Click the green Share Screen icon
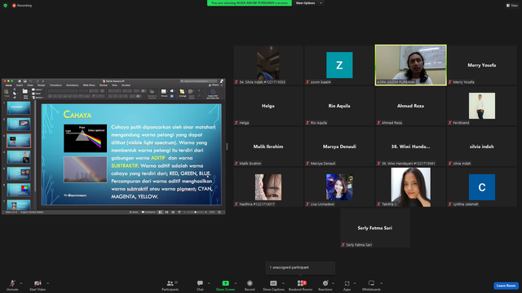The height and width of the screenshot is (293, 522). click(x=225, y=283)
